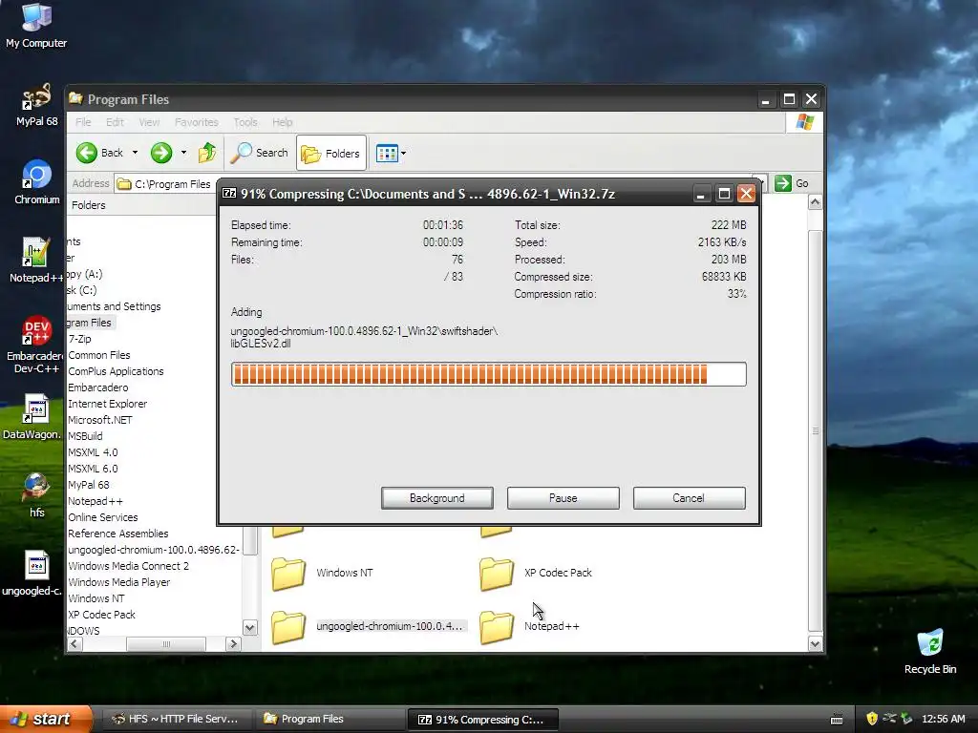The height and width of the screenshot is (733, 978).
Task: Open My Computer desktop icon
Action: point(36,25)
